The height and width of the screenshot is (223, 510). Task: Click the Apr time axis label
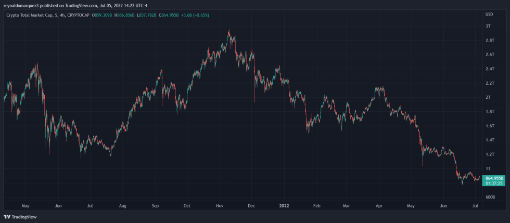379,206
